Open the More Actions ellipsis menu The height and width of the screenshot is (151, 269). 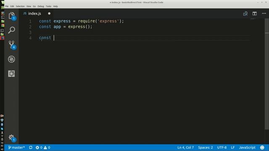pyautogui.click(x=264, y=13)
